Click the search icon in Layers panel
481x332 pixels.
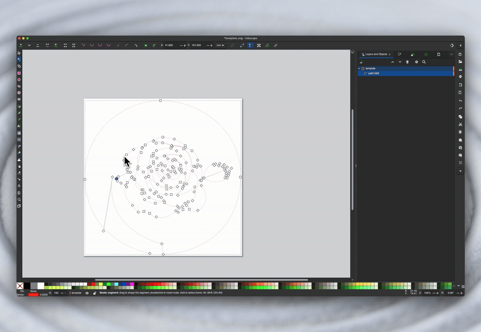[424, 62]
